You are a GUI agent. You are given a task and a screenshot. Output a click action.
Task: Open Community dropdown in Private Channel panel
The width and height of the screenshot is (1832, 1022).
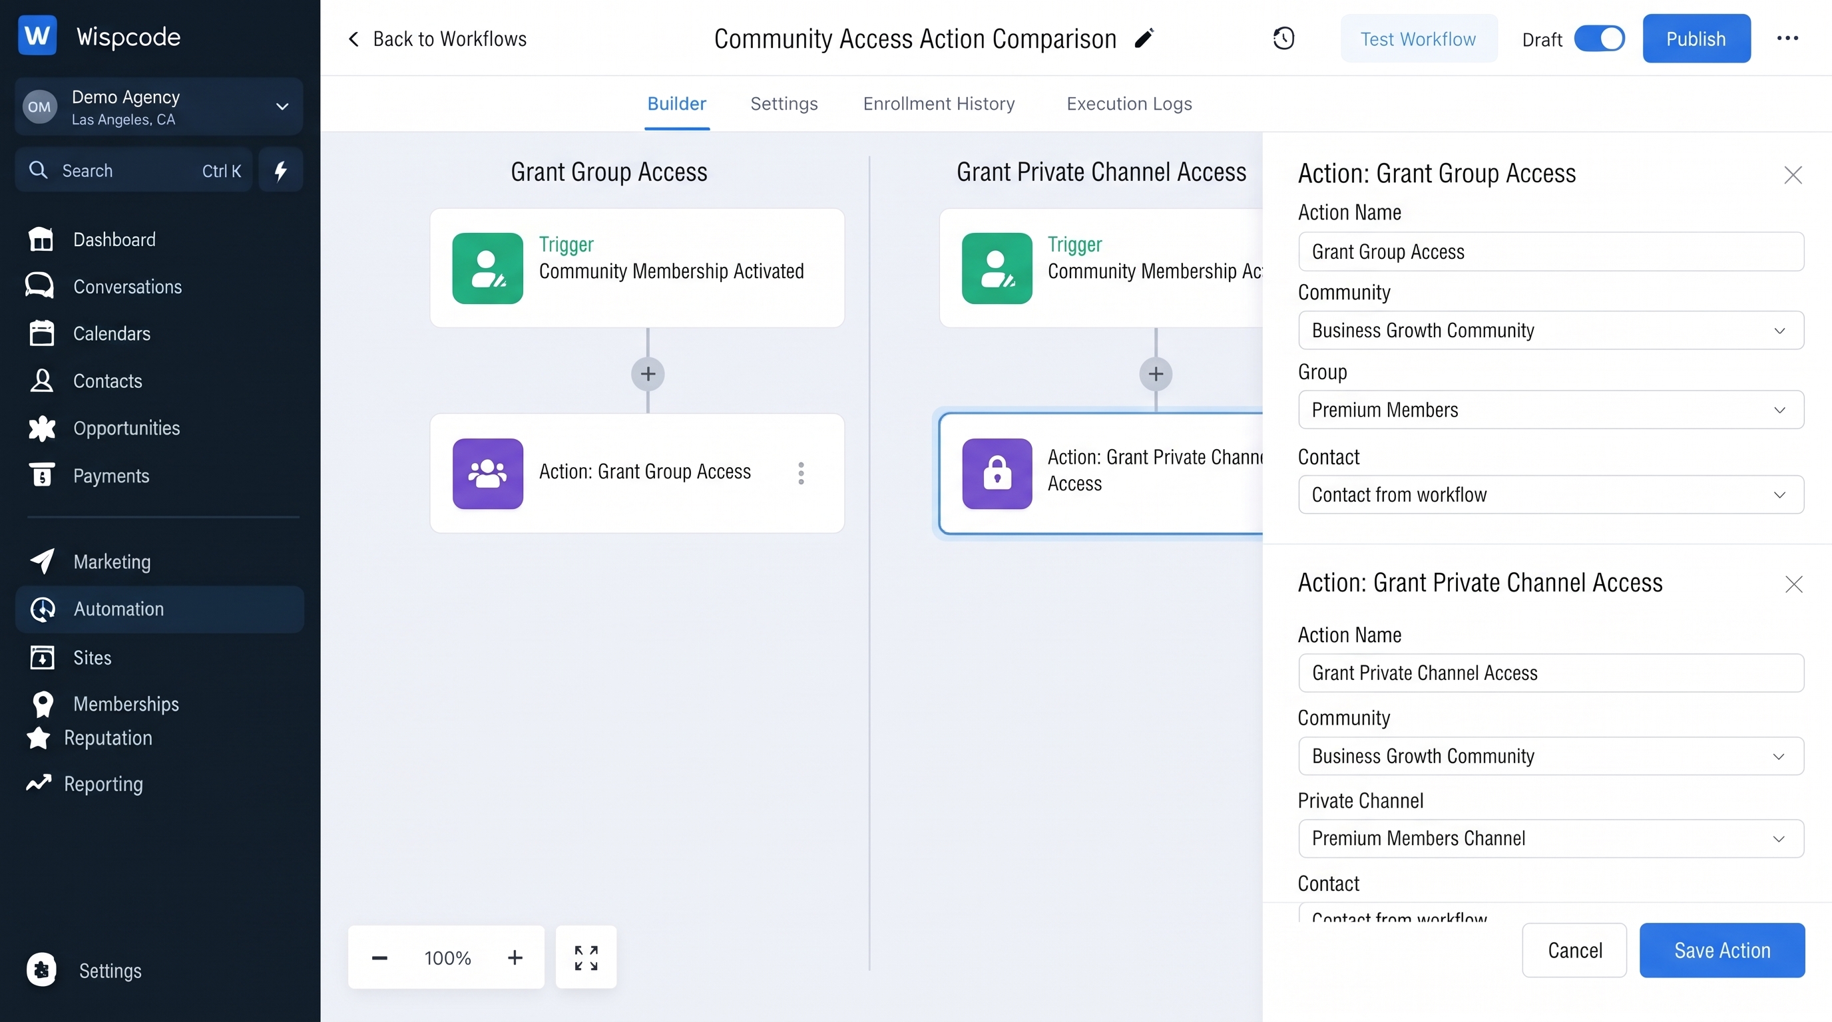point(1550,757)
